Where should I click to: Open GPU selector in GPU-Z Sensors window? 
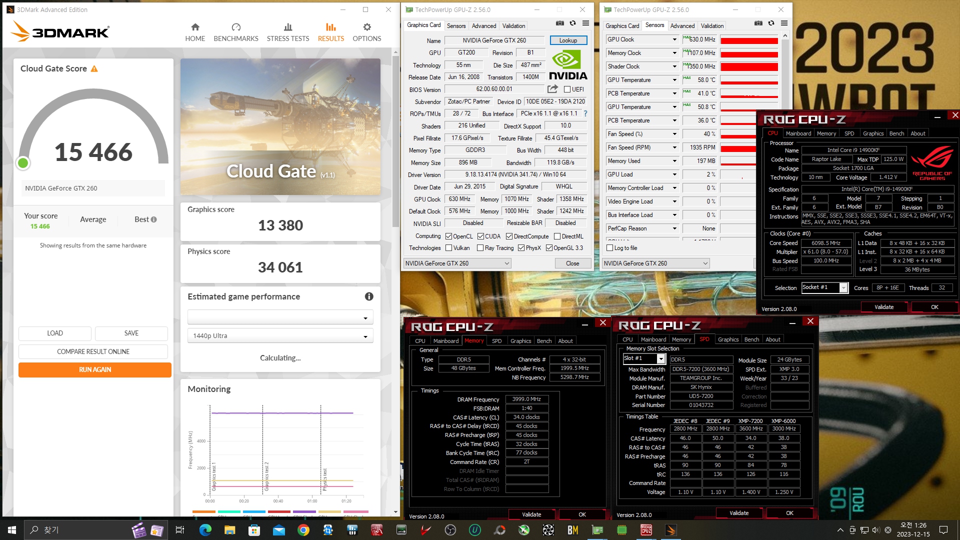[655, 263]
